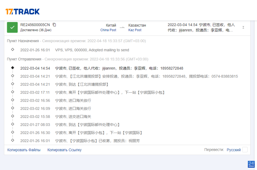
Task: Toggle the translate checkbox next to Русский
Action: (x=245, y=150)
